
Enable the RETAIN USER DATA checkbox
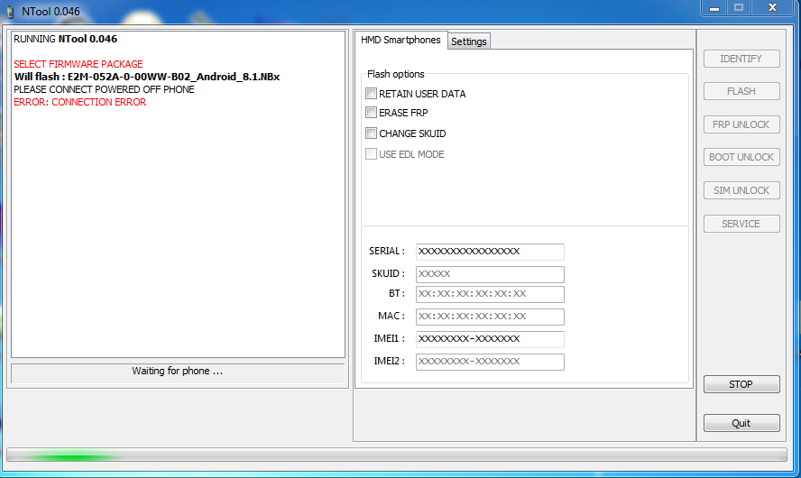pyautogui.click(x=371, y=94)
